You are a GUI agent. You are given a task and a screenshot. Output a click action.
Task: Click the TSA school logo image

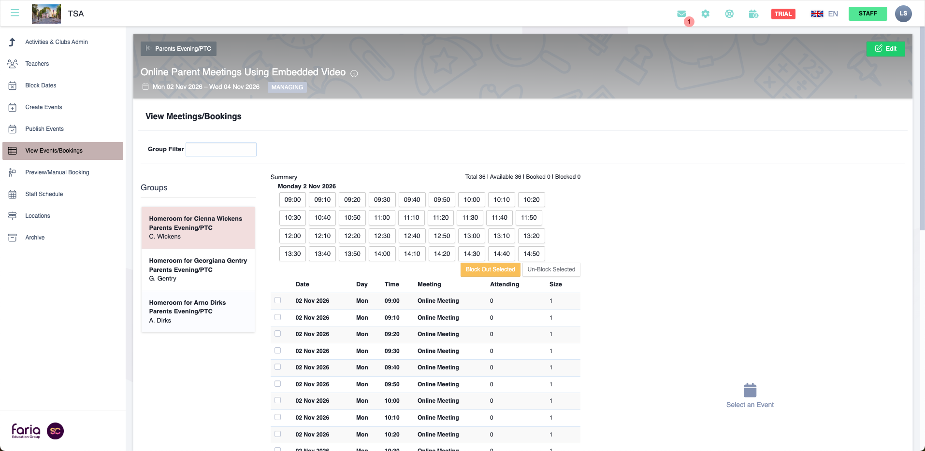pyautogui.click(x=46, y=14)
